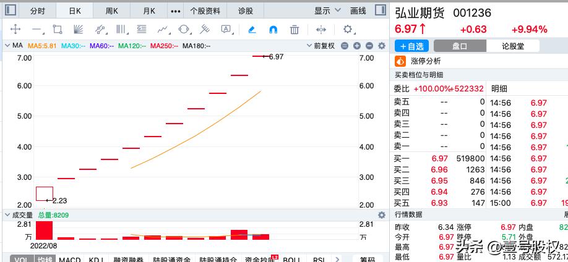568x262 pixels.
Task: Click the blue eraser/highlighter pen icon
Action: pyautogui.click(x=252, y=29)
